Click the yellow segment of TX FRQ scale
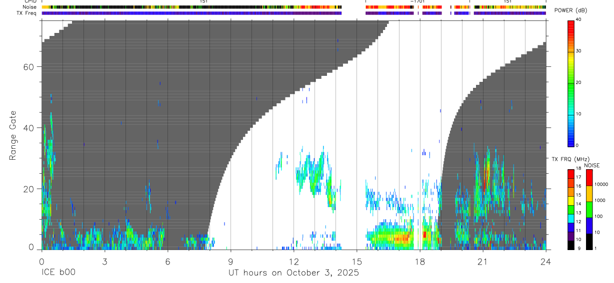 [570, 201]
